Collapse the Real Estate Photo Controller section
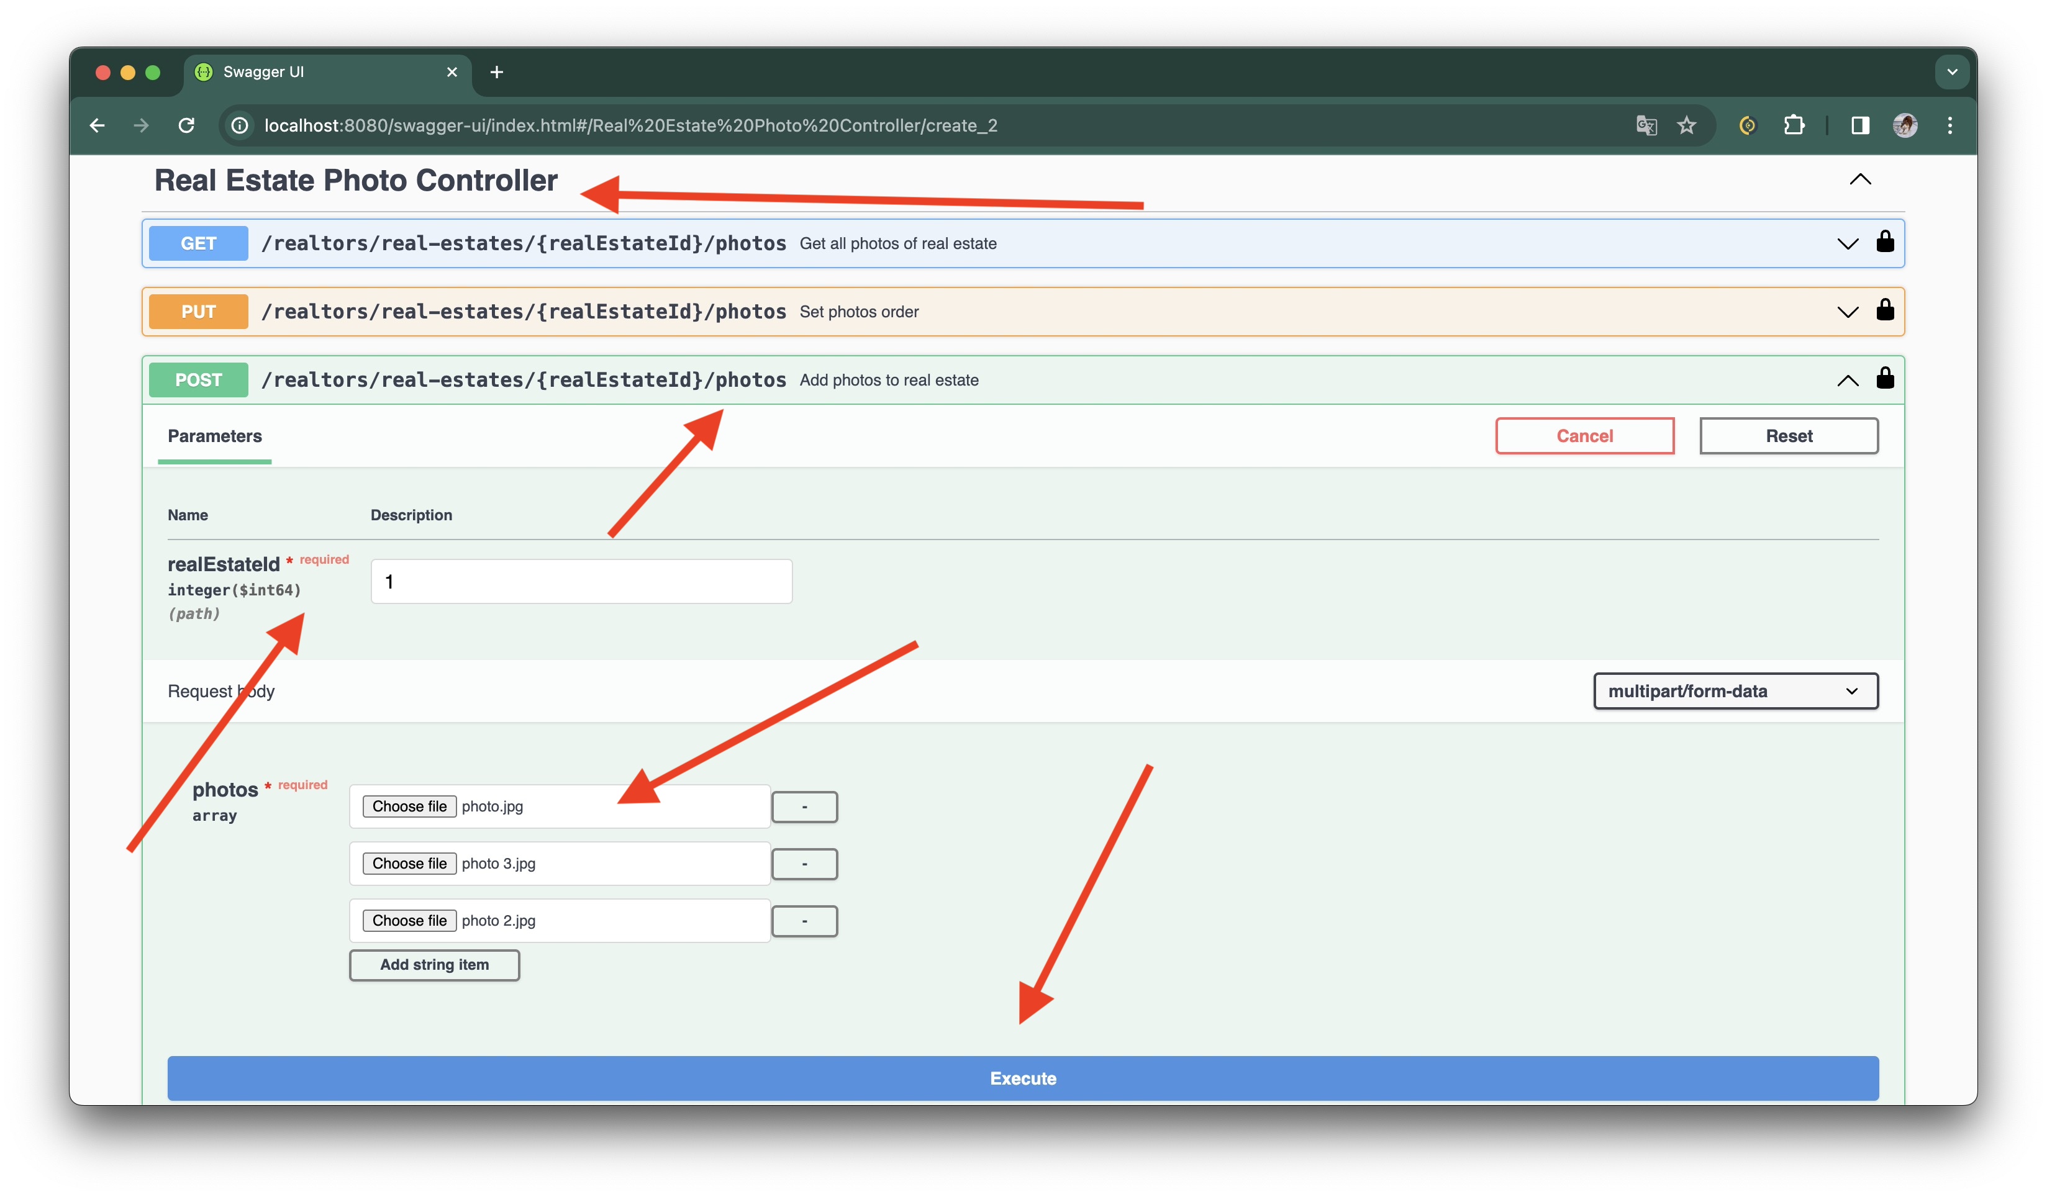 [1859, 179]
